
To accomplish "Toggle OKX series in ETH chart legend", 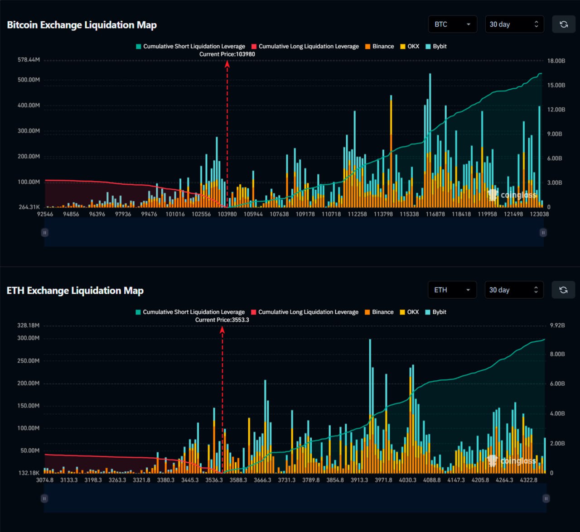I will point(409,312).
